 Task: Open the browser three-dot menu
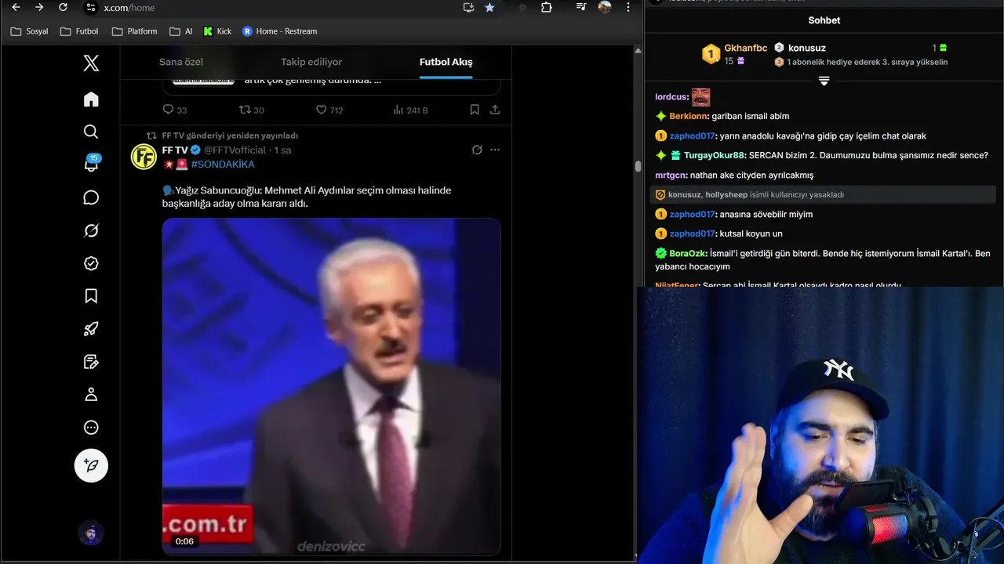click(627, 7)
